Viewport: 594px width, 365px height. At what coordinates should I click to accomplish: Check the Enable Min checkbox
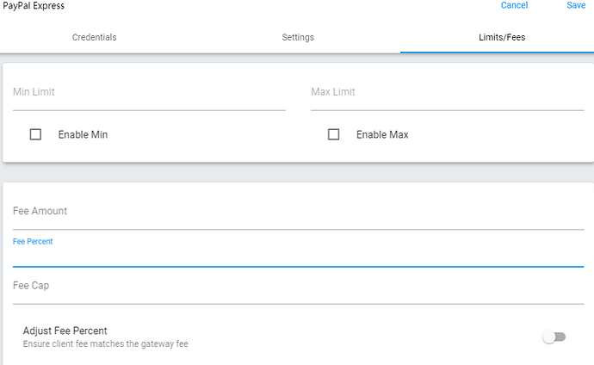pyautogui.click(x=35, y=134)
